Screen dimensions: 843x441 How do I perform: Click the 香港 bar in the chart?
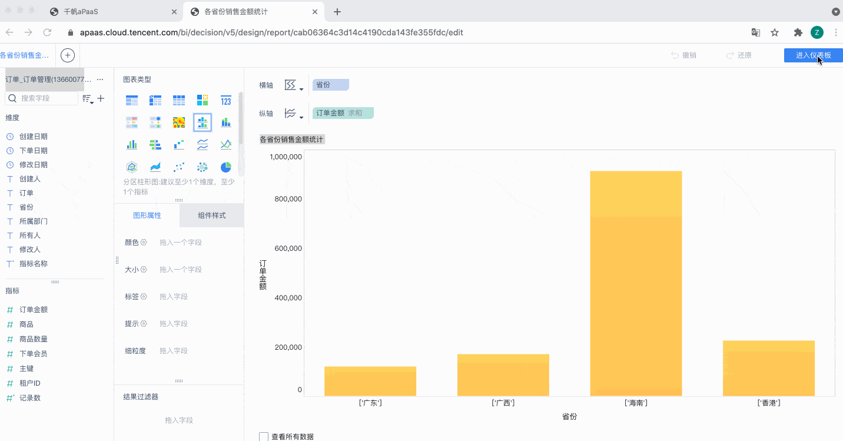click(x=769, y=368)
